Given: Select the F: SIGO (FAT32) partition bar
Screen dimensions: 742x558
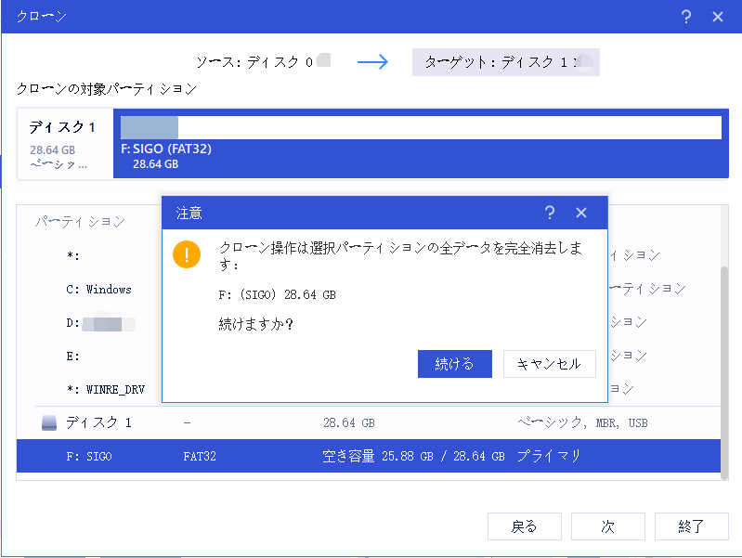Looking at the screenshot, I should tap(421, 143).
